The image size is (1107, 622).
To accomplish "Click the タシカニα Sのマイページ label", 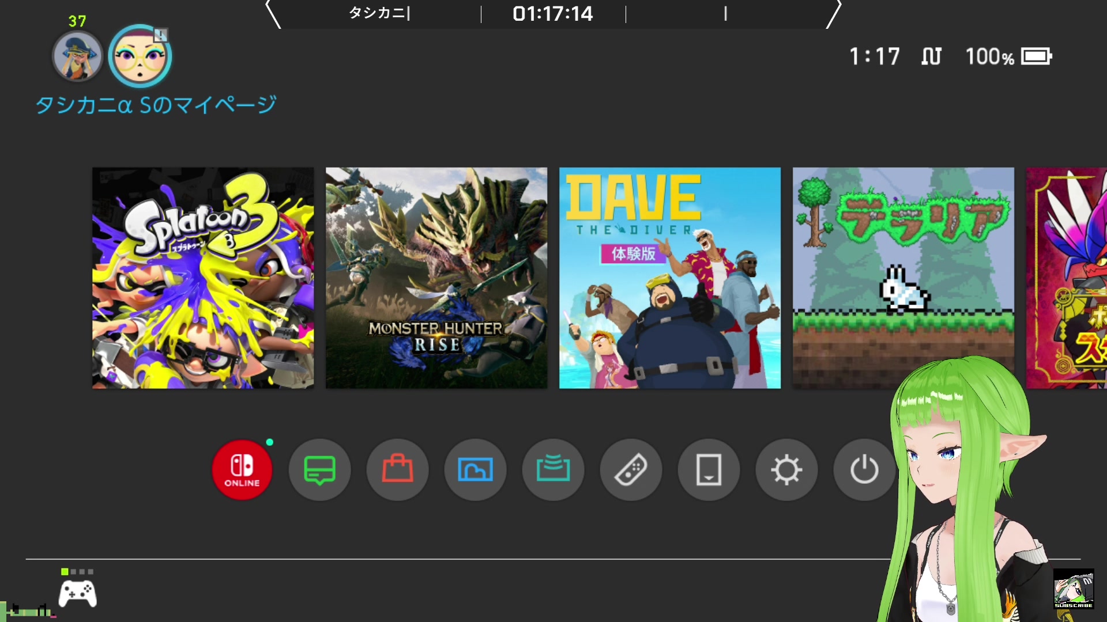I will 156,105.
